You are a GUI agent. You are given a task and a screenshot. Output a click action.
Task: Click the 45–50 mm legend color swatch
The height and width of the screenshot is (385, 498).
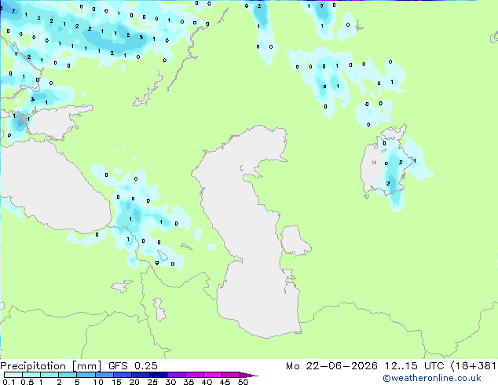click(231, 375)
